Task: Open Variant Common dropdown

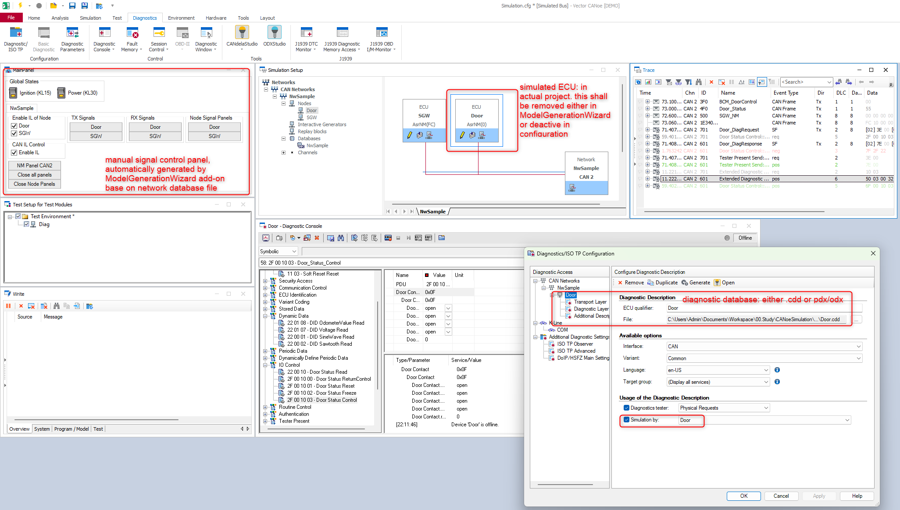Action: (764, 358)
